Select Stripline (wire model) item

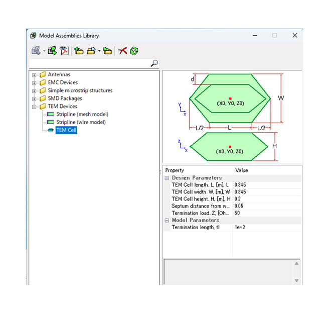[81, 123]
